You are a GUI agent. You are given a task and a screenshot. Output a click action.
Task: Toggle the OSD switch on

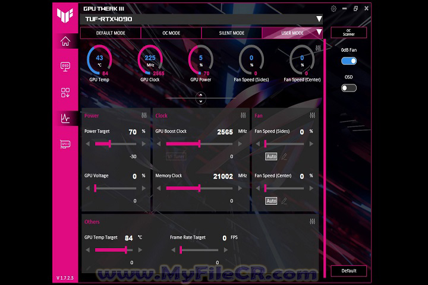click(x=349, y=88)
